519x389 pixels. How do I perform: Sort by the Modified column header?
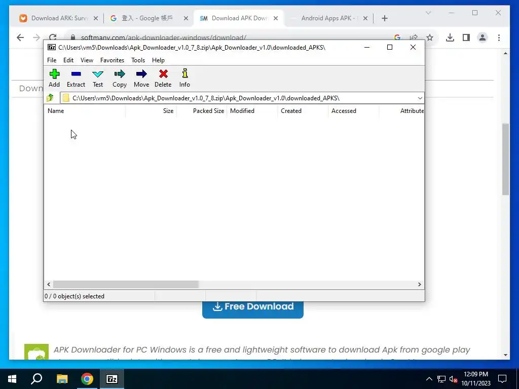point(252,111)
